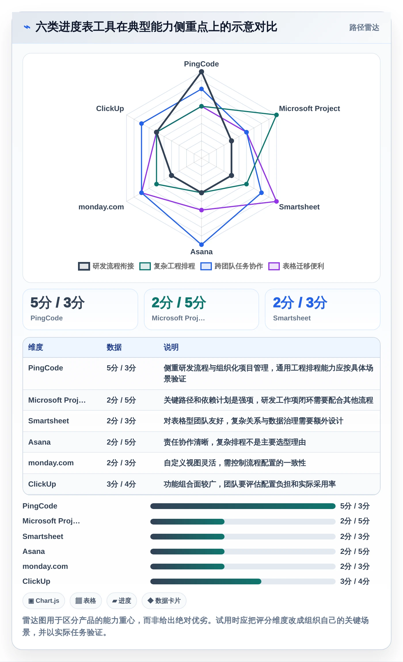The height and width of the screenshot is (662, 403).
Task: Click the 路径雷达 label in the header
Action: tap(364, 28)
